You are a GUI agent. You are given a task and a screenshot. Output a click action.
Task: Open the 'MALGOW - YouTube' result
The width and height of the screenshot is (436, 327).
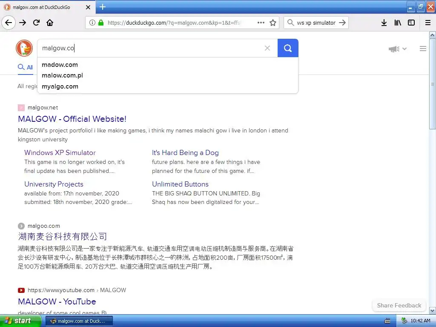[x=57, y=302]
